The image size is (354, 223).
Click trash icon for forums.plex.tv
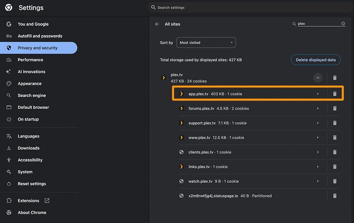[335, 109]
